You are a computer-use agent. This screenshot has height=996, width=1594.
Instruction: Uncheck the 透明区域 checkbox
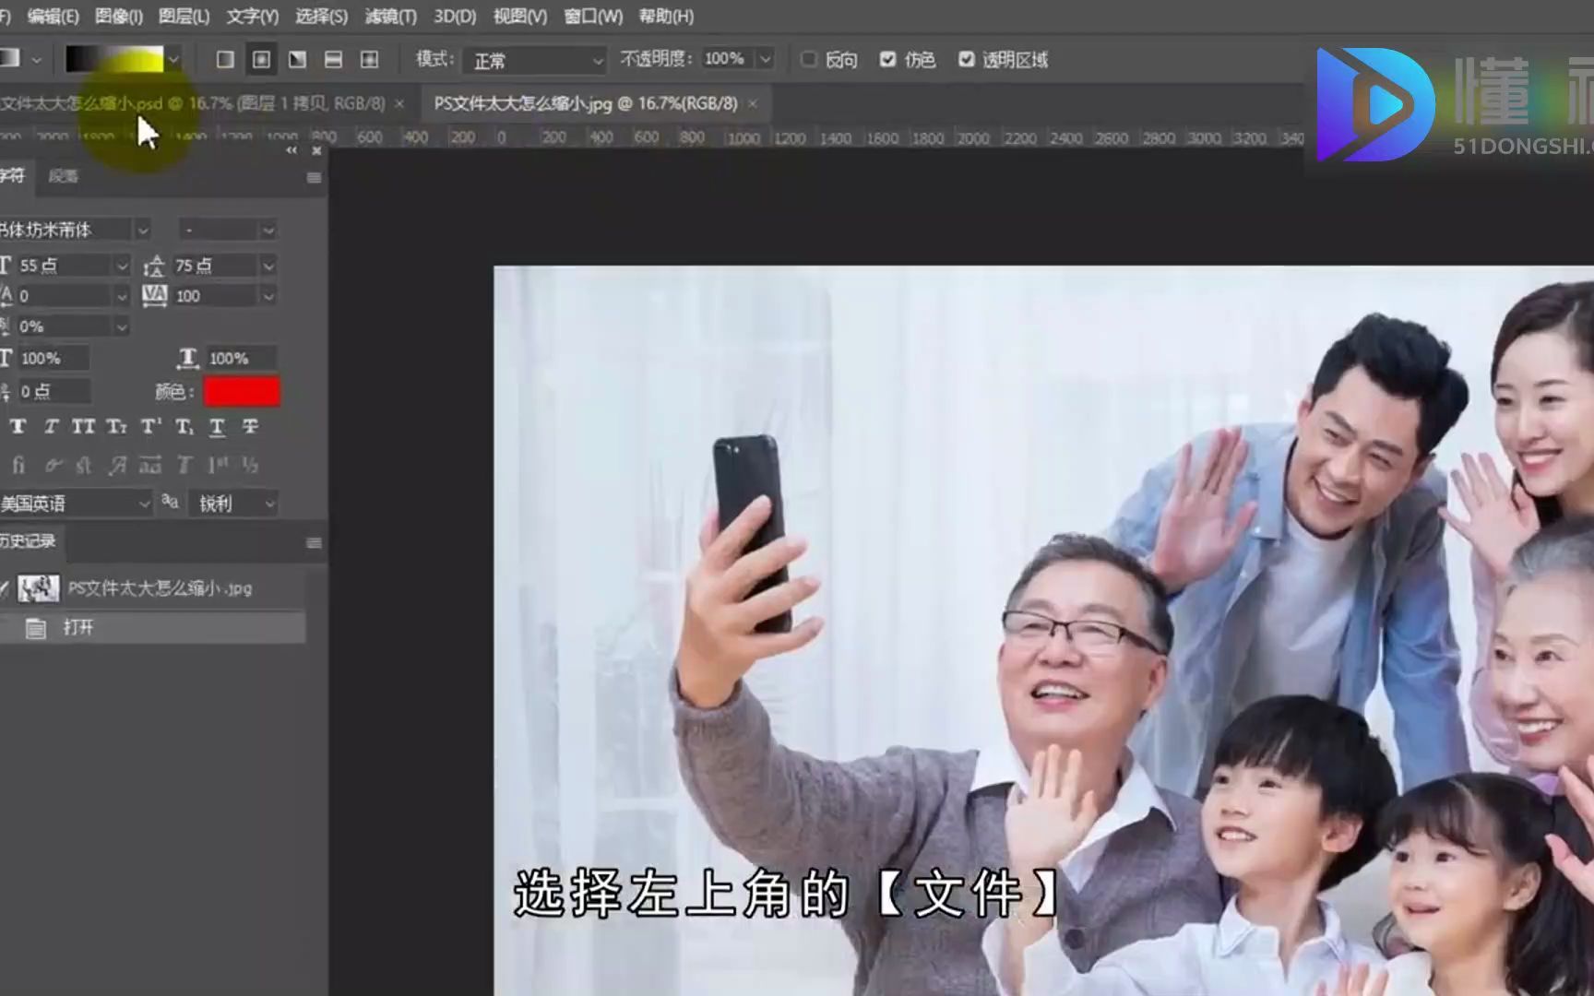coord(967,59)
